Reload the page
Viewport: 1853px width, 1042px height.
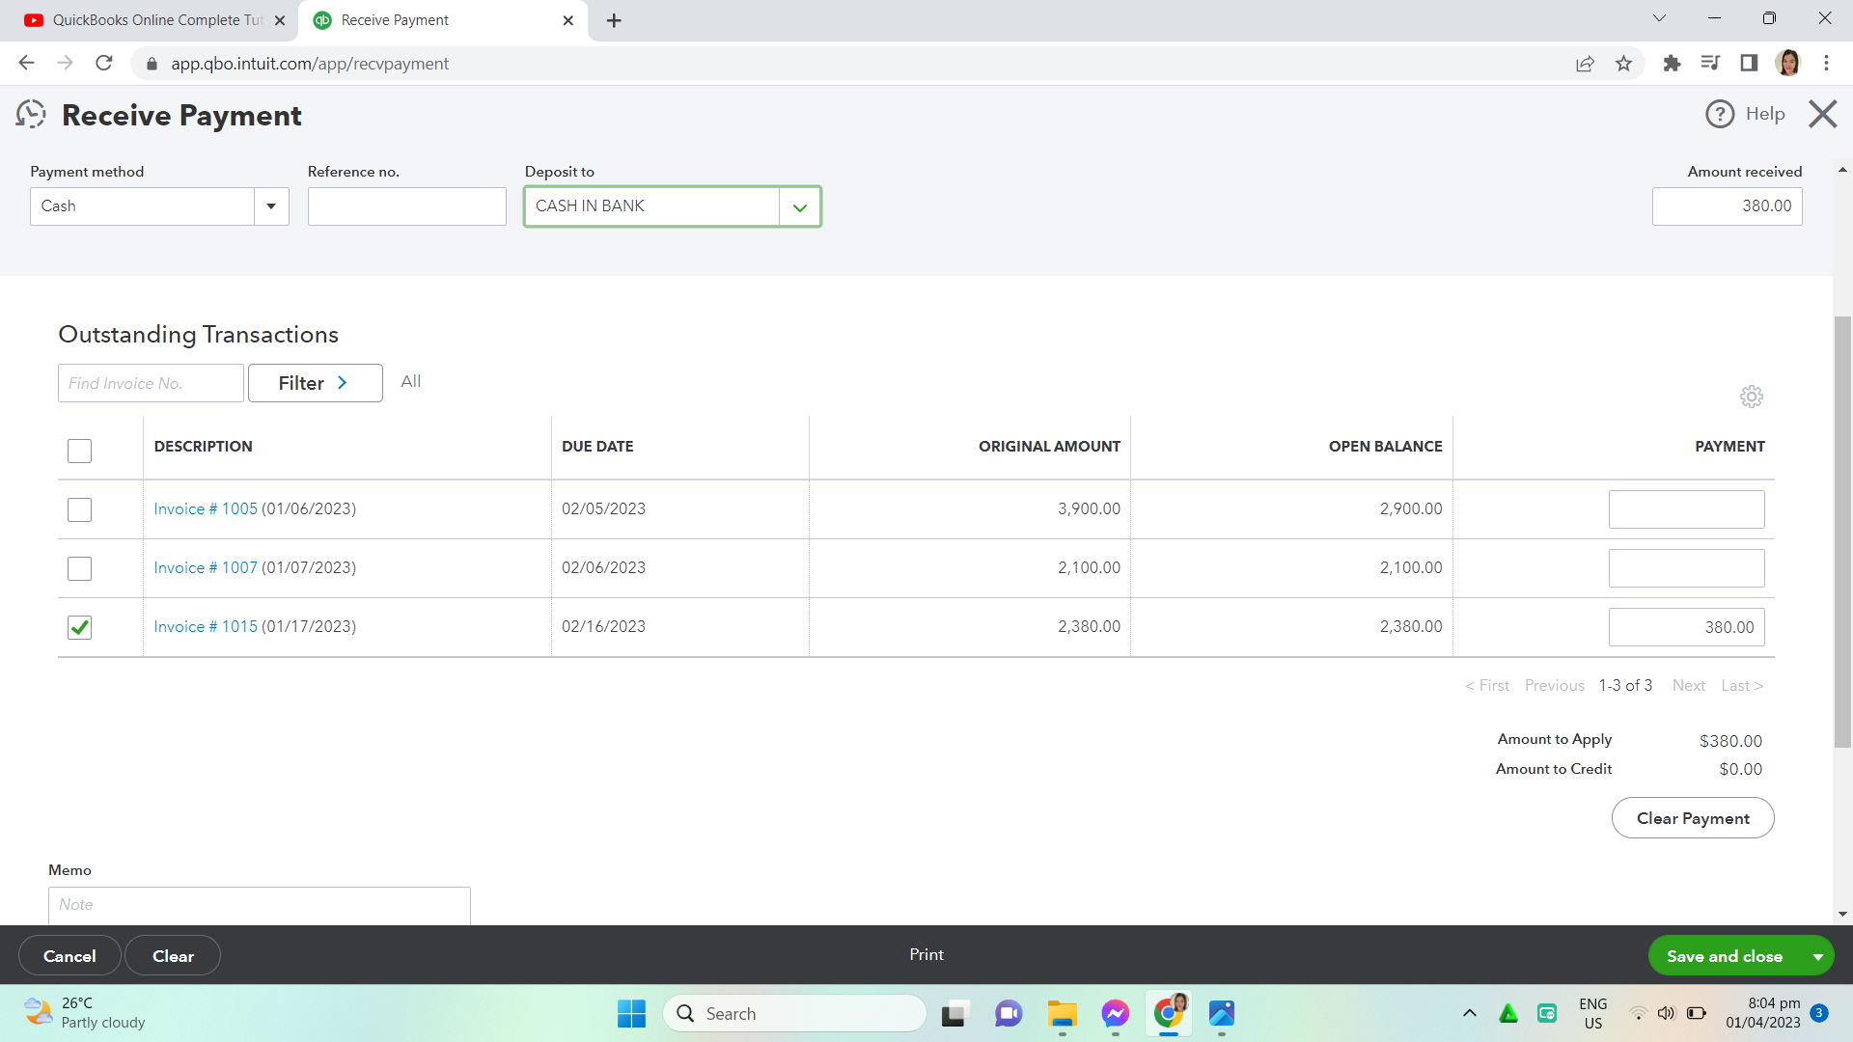click(x=104, y=64)
